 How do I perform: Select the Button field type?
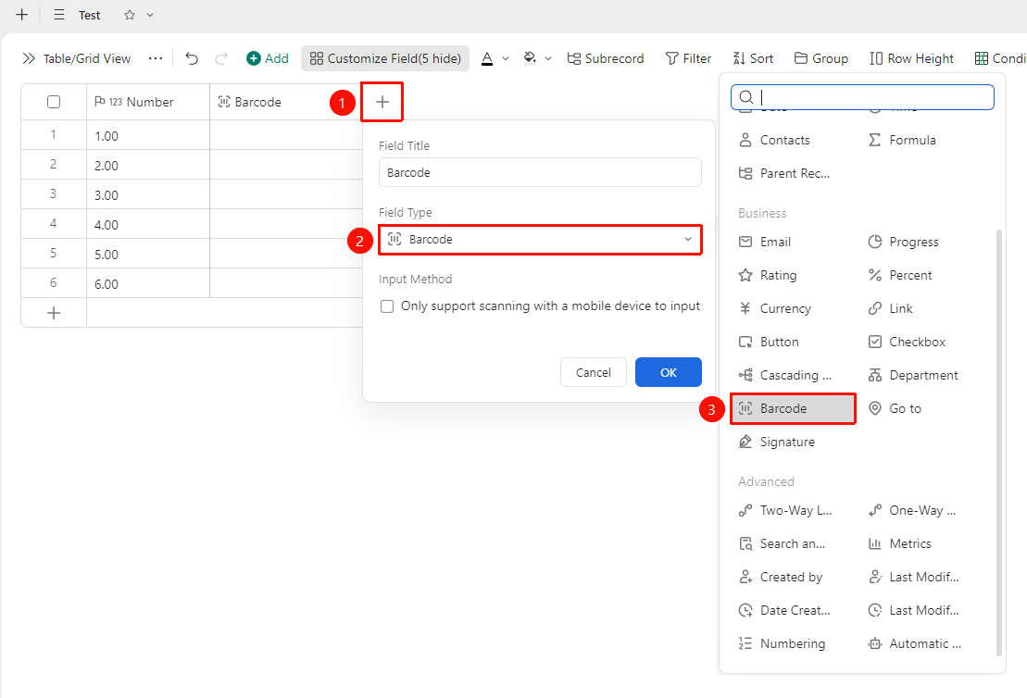[x=769, y=342]
